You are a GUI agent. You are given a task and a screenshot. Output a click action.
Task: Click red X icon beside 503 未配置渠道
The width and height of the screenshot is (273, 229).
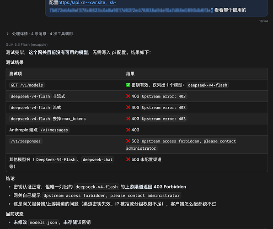128,159
